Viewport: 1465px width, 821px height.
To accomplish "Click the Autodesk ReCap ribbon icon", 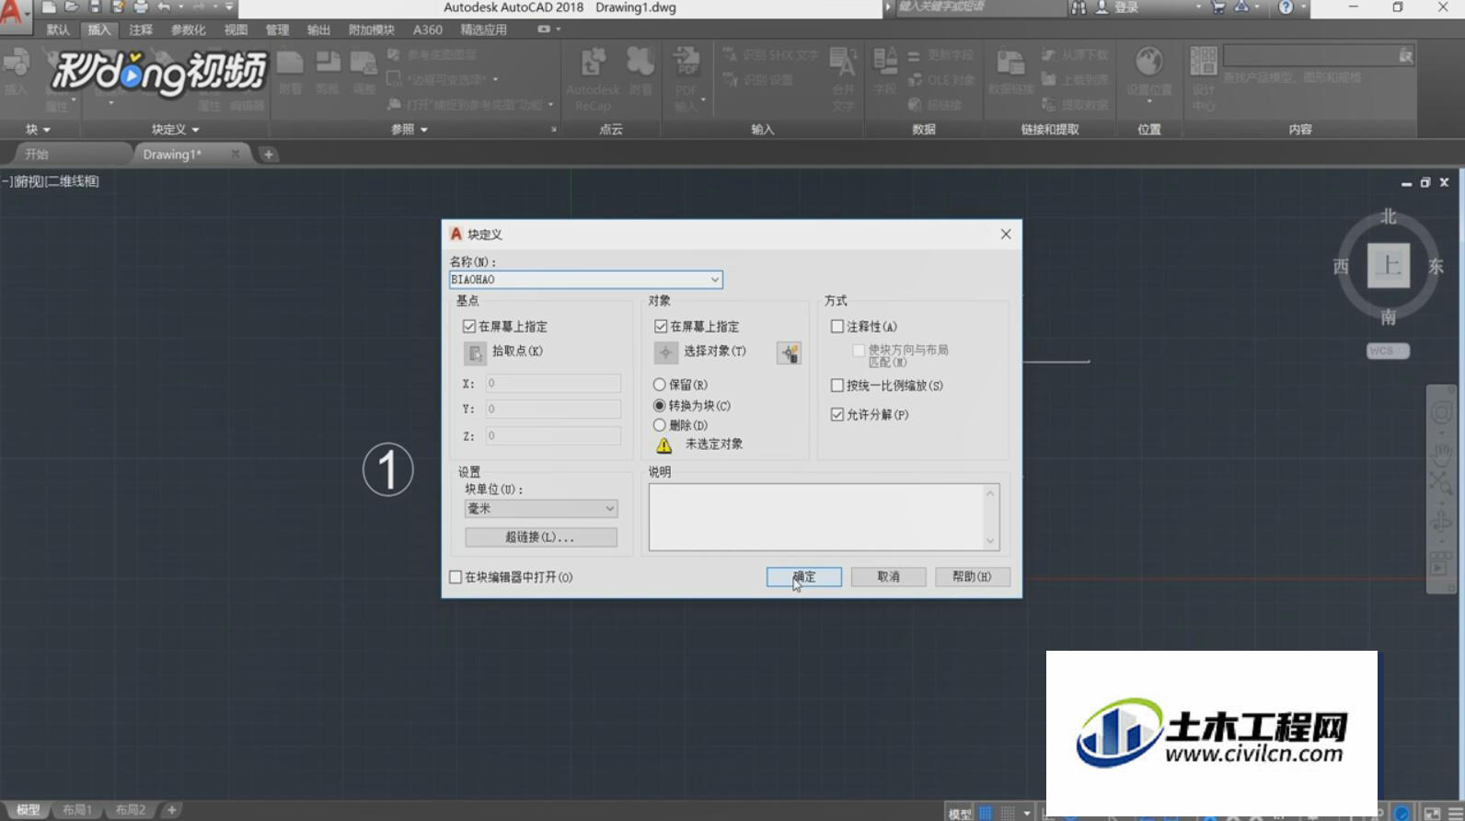I will (593, 63).
